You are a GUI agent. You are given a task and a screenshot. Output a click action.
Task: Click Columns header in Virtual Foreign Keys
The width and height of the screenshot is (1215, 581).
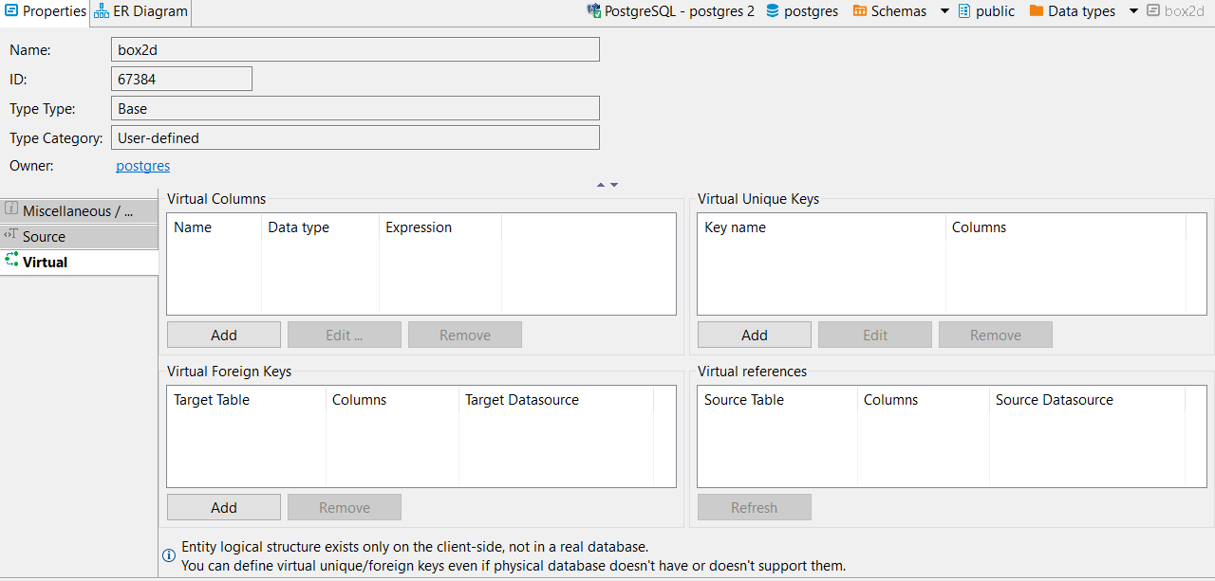pos(392,400)
